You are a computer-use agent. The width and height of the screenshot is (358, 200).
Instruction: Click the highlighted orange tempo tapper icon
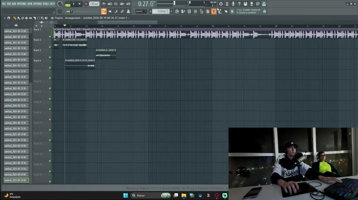214,11
